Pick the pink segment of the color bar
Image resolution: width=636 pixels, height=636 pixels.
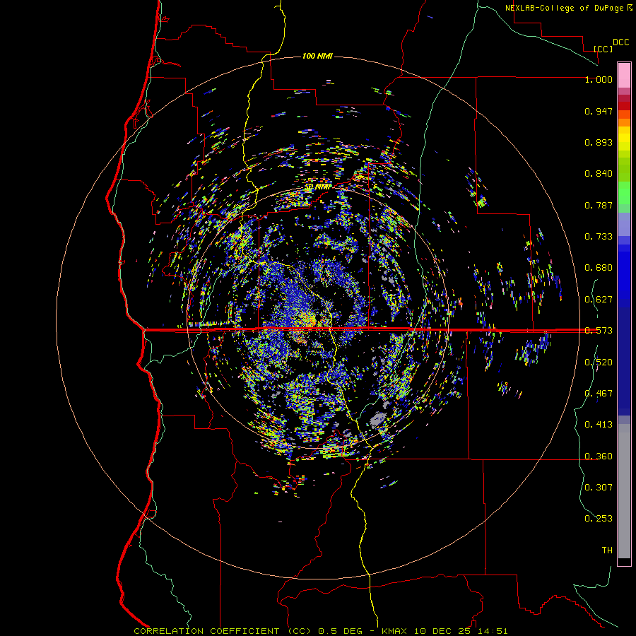pyautogui.click(x=624, y=75)
